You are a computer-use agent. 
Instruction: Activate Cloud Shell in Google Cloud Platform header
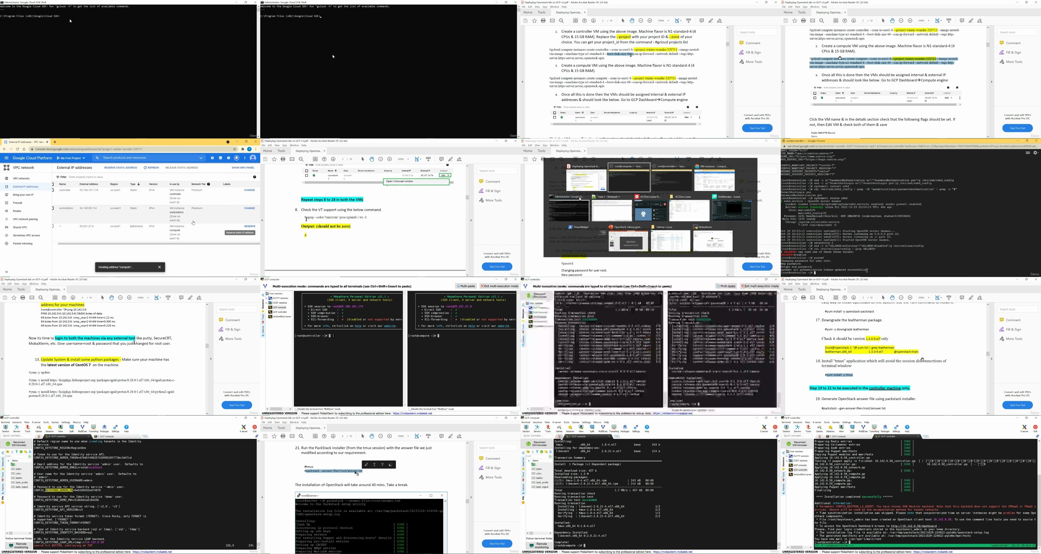click(220, 158)
